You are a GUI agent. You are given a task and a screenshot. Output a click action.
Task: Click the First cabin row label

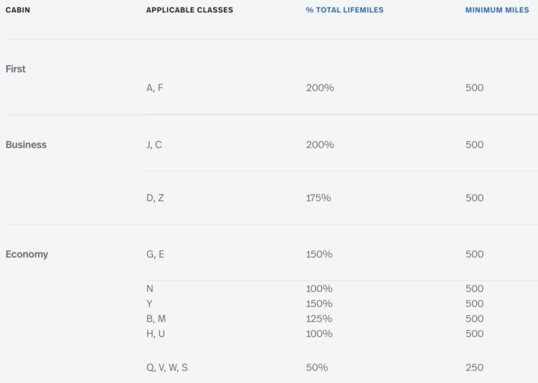(x=16, y=69)
